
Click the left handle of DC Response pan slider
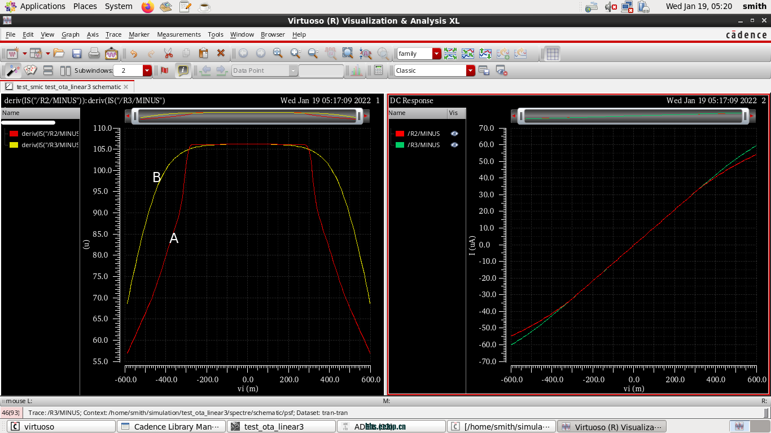(x=522, y=117)
